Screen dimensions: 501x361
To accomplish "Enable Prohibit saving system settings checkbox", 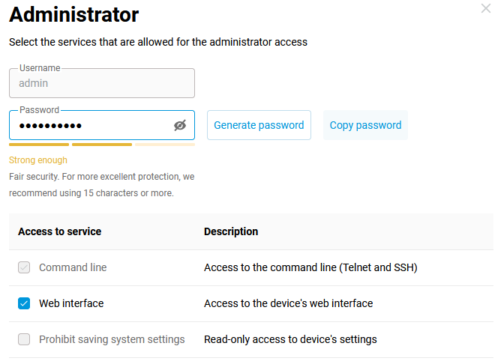I will tap(24, 339).
